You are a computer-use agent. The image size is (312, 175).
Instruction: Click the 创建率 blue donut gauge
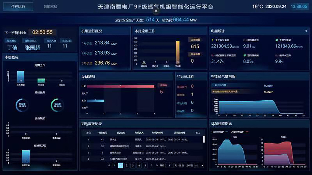pyautogui.click(x=22, y=105)
